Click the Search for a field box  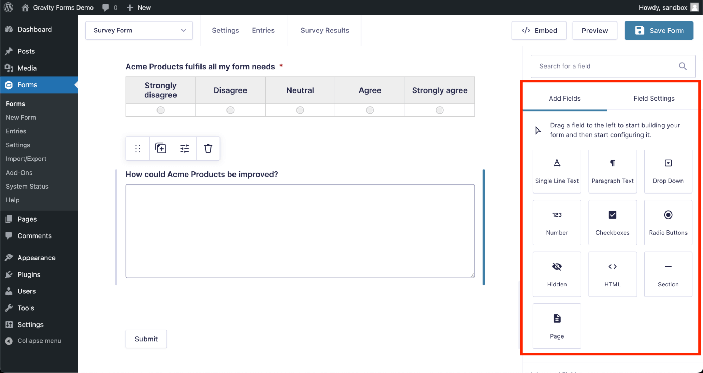[605, 66]
